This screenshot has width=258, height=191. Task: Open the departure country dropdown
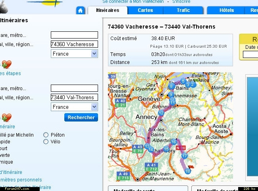74,54
